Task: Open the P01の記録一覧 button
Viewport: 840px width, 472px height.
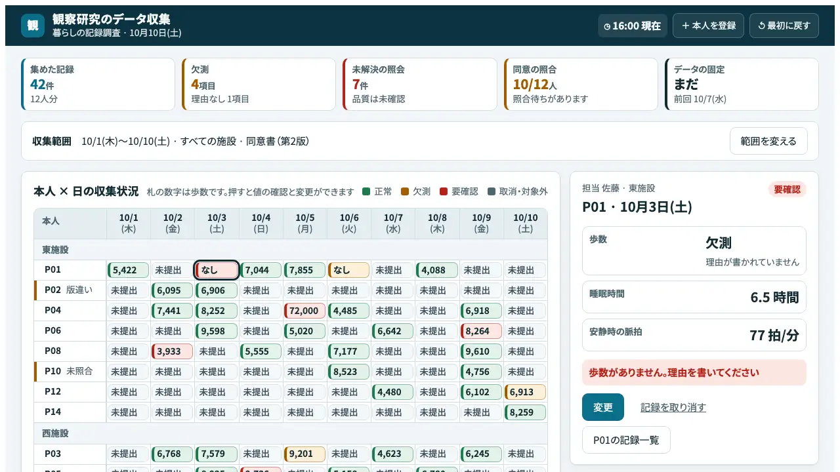Action: [x=626, y=440]
